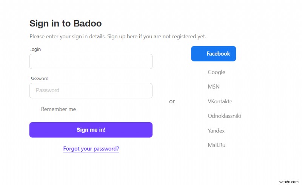Click the Login input field
This screenshot has height=185, width=302.
tap(91, 61)
